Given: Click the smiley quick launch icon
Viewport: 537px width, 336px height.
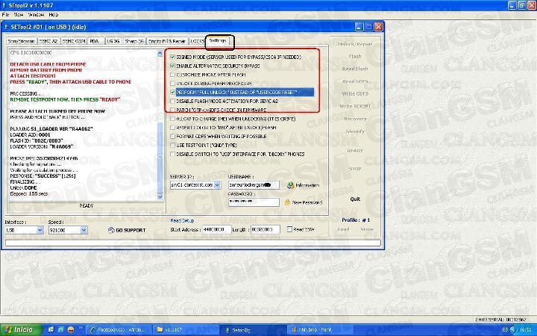Looking at the screenshot, I should point(71,330).
